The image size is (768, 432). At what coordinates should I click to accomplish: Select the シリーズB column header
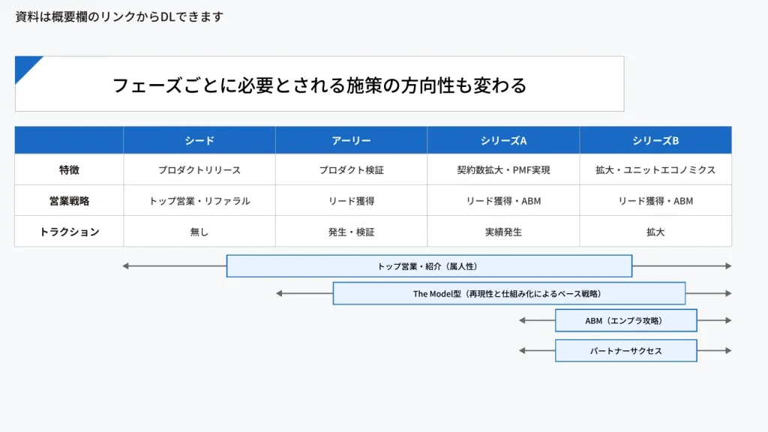click(655, 140)
